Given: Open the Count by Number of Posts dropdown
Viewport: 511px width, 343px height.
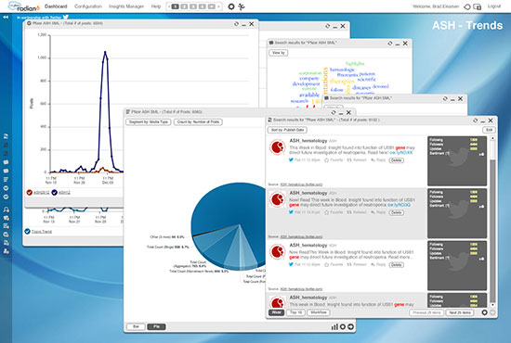Looking at the screenshot, I should pos(198,122).
